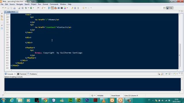Screen dimensions: 184x103
Task: Click the Guilherme Santiago text on line 42
Action: point(71,53)
